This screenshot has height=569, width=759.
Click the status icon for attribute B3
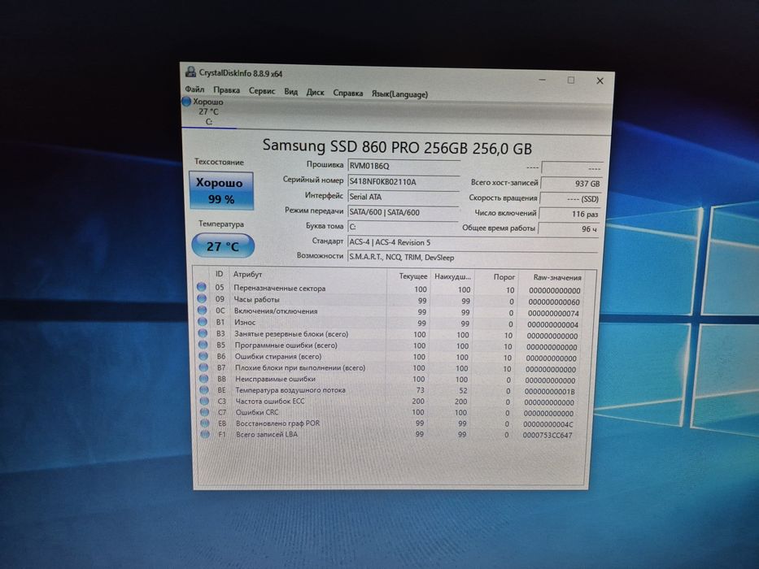coord(203,333)
